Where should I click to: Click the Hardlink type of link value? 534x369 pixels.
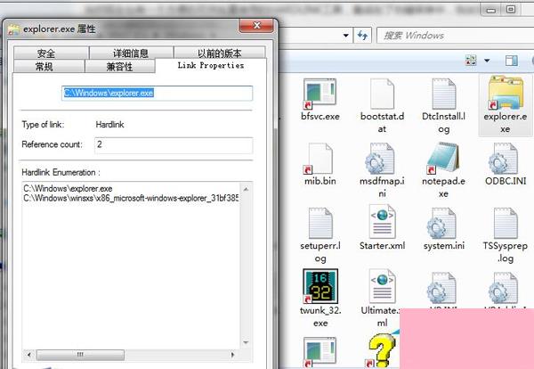click(109, 125)
